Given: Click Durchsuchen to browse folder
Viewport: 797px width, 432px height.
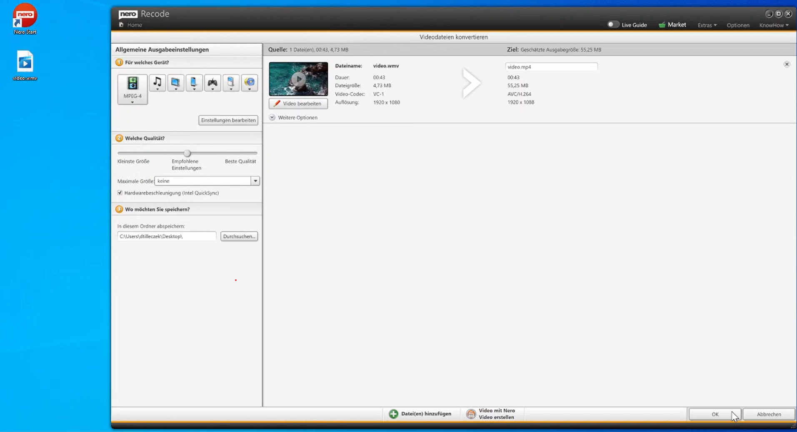Looking at the screenshot, I should click(239, 236).
